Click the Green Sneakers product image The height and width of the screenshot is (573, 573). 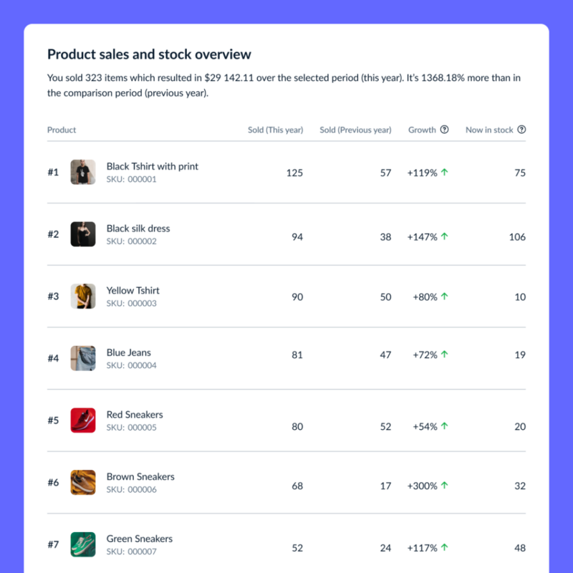(x=83, y=544)
